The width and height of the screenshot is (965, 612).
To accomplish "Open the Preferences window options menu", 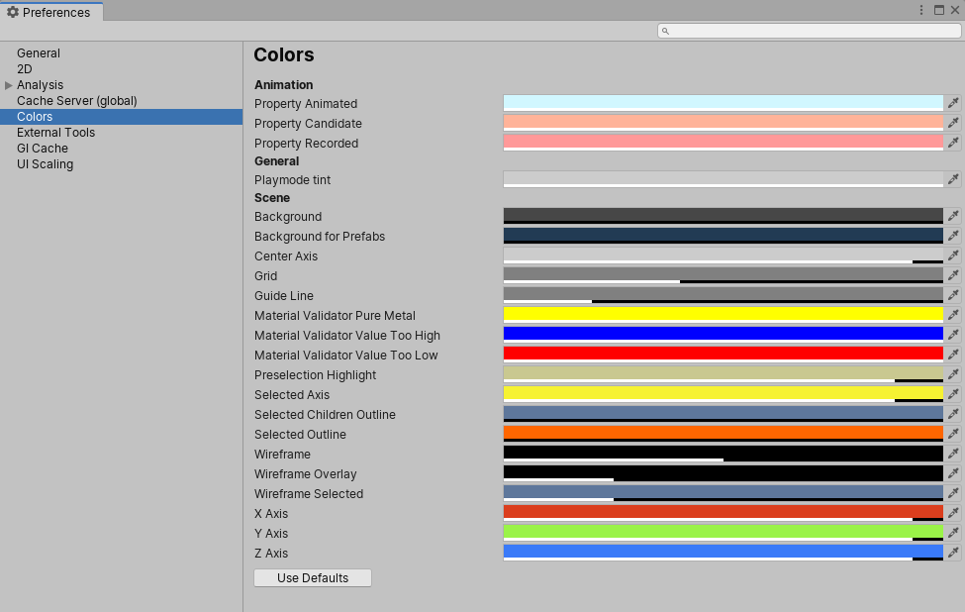I will (x=921, y=10).
